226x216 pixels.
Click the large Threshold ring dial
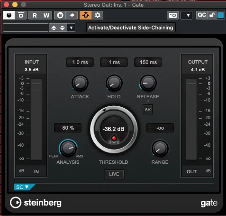114,130
